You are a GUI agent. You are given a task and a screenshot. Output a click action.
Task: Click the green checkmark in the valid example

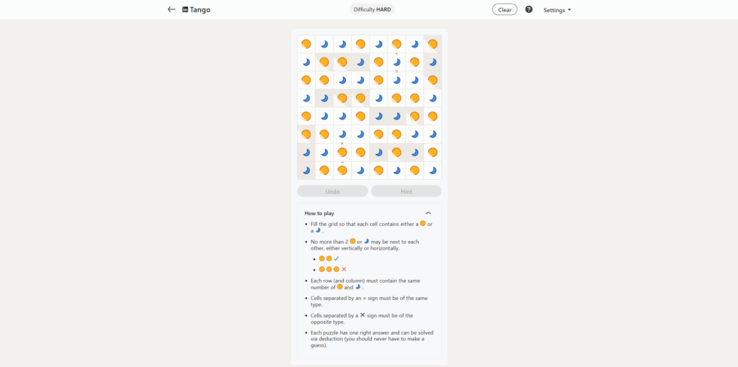[337, 258]
